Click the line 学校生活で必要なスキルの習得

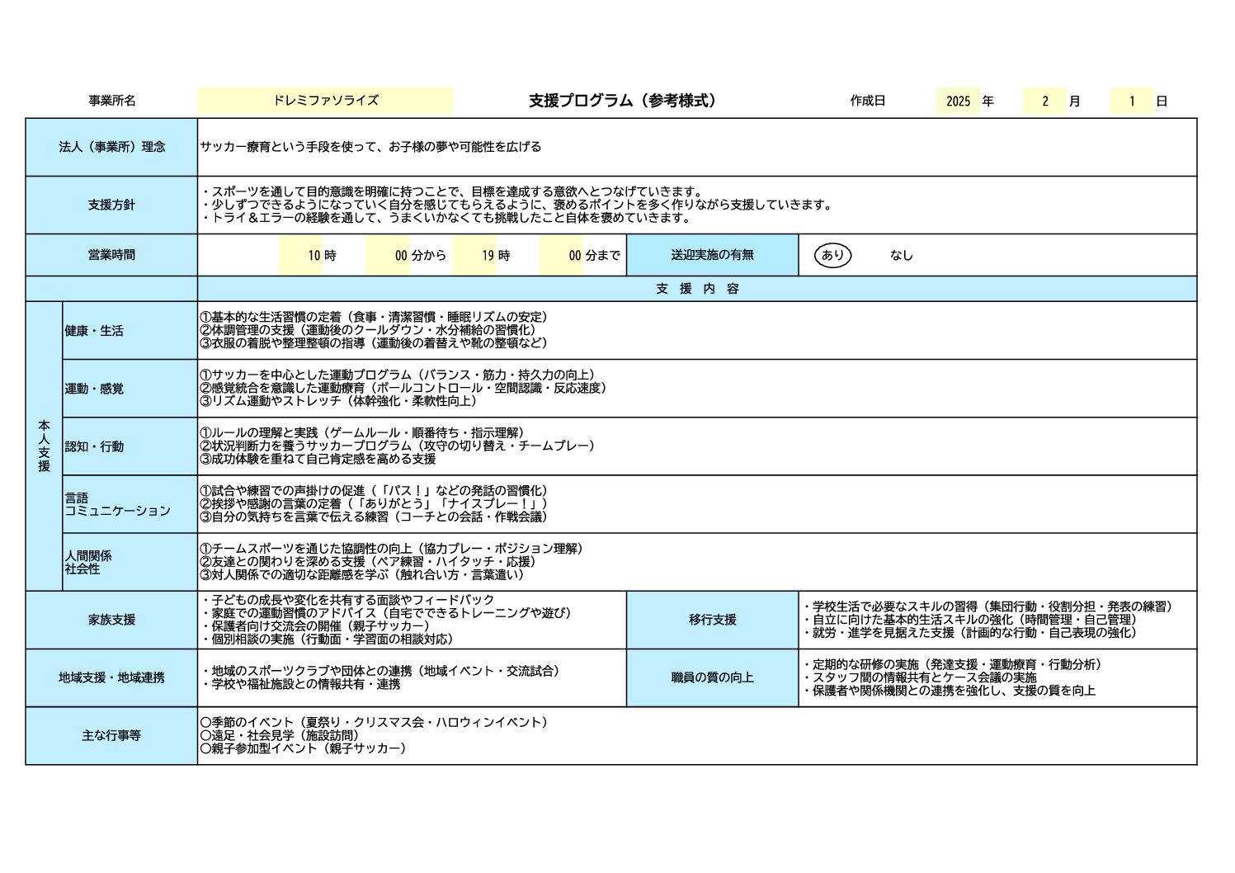[x=988, y=606]
